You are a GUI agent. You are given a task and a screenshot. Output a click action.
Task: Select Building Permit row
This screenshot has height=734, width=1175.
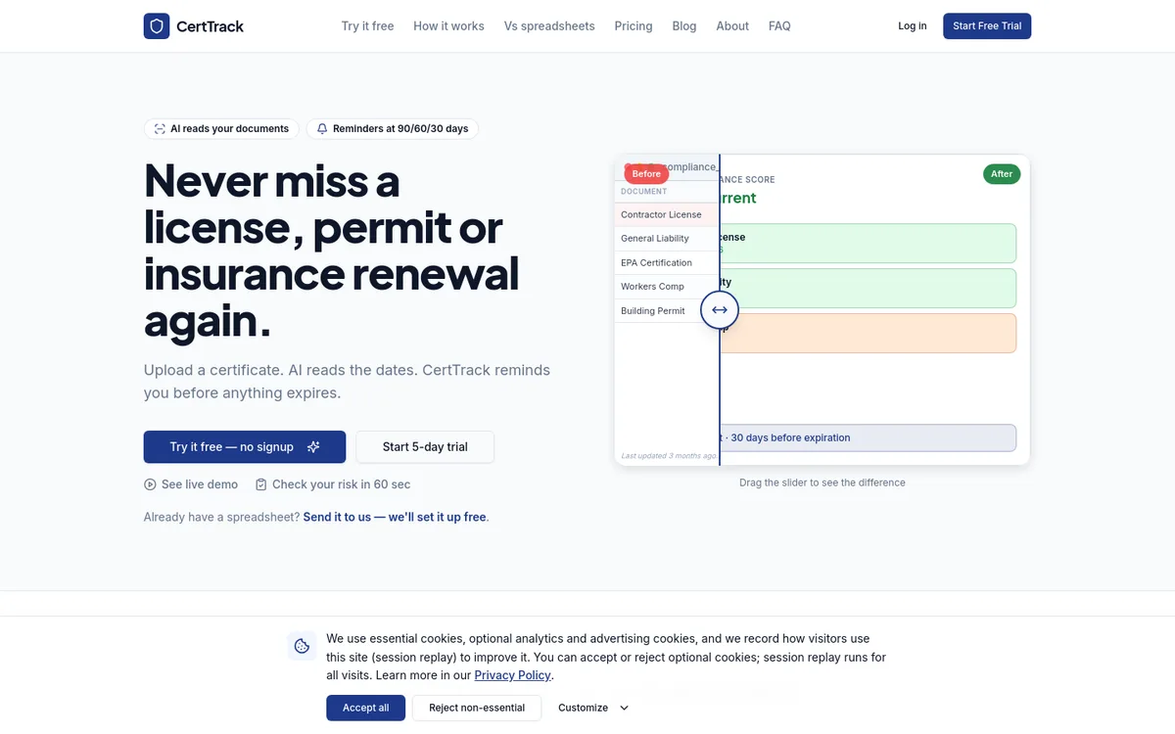(x=666, y=311)
